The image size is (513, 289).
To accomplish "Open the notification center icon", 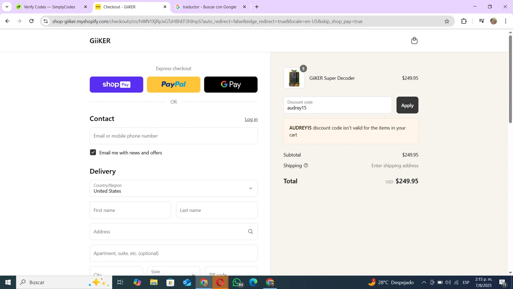I will click(x=503, y=282).
